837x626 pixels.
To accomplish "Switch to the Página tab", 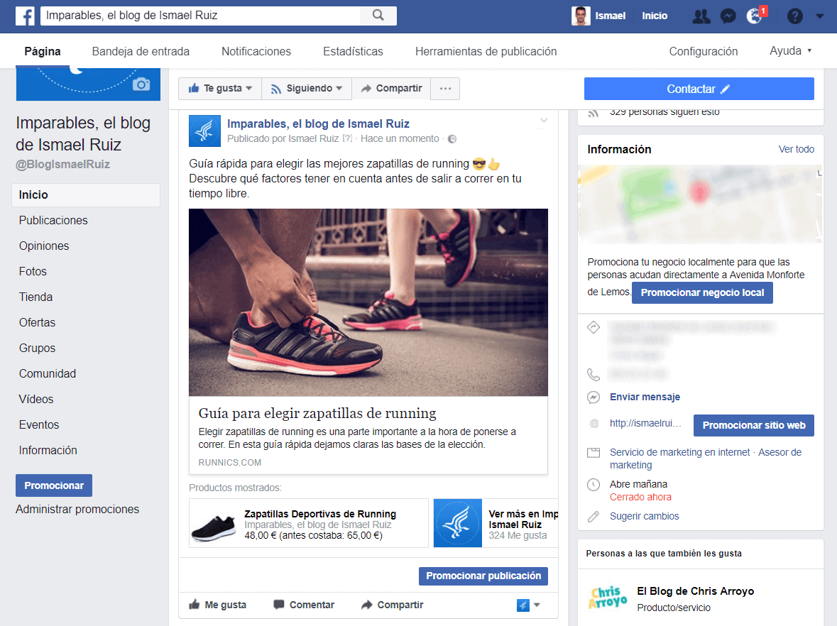I will tap(43, 51).
